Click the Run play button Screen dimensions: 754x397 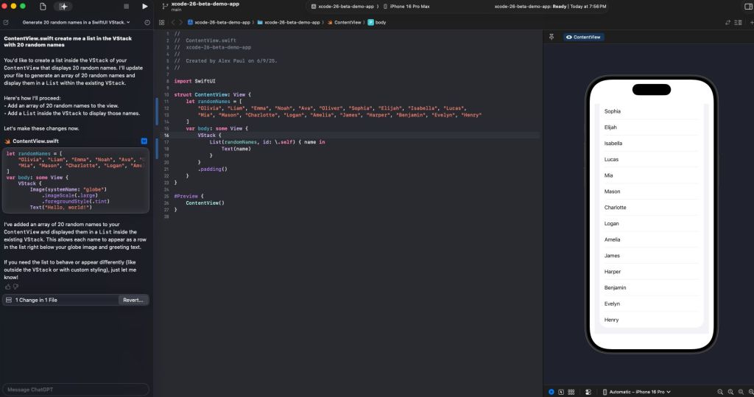click(145, 7)
